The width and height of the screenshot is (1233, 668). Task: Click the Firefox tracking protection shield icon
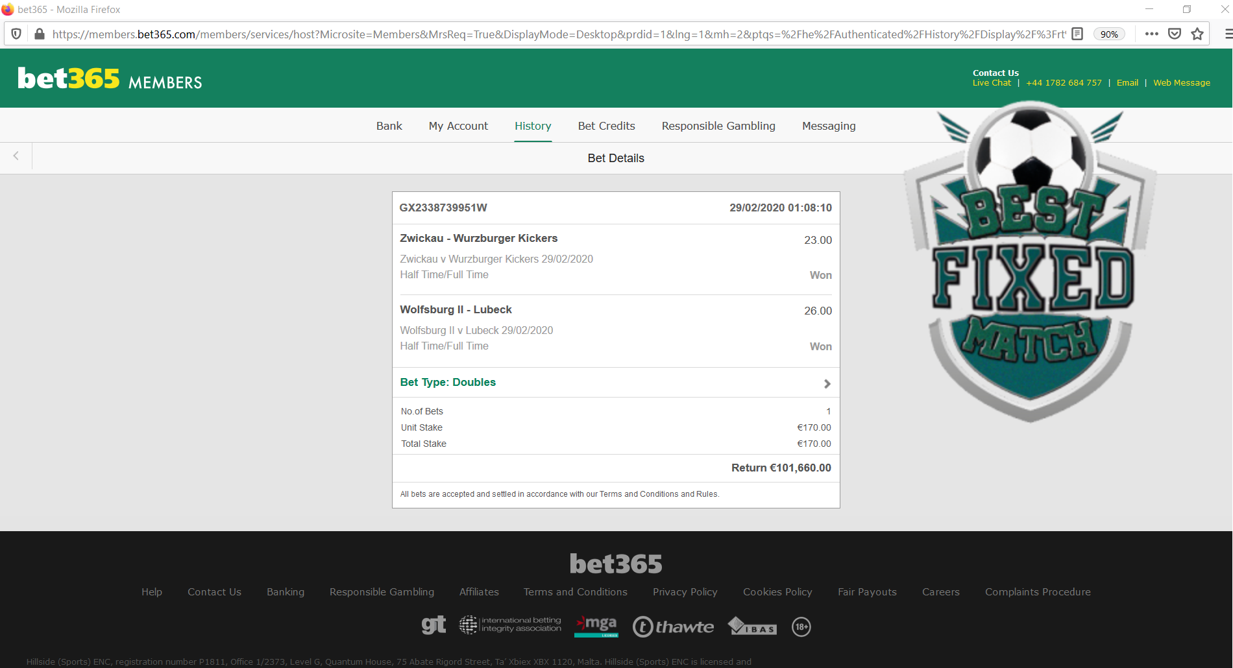click(x=17, y=34)
